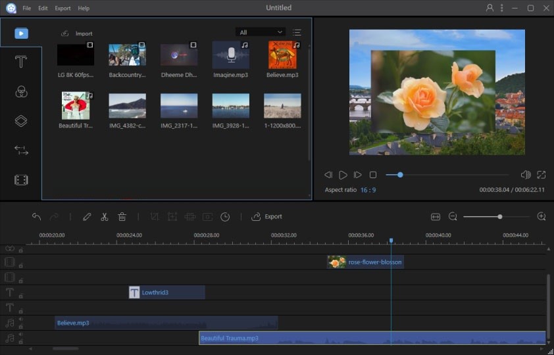Select the Believe.mp3 clip on timeline

click(x=166, y=323)
